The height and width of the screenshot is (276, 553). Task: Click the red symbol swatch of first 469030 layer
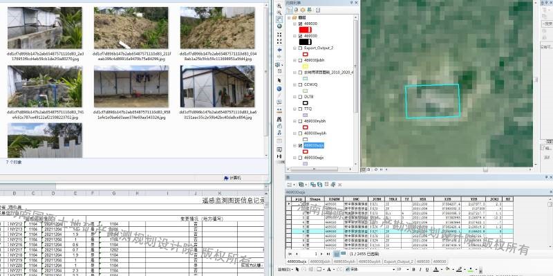305,30
